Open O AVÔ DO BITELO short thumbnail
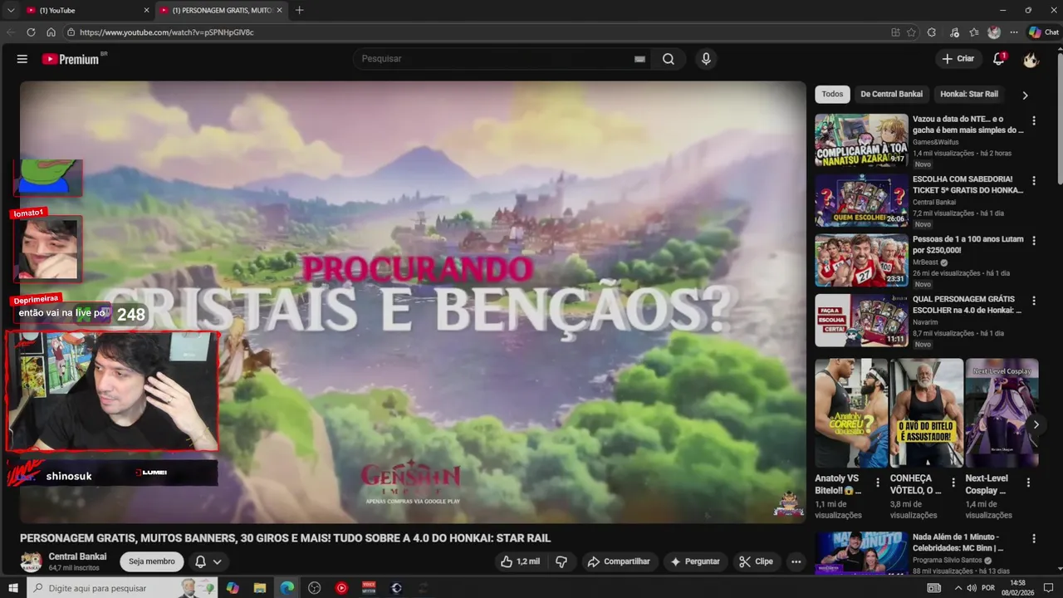 927,413
